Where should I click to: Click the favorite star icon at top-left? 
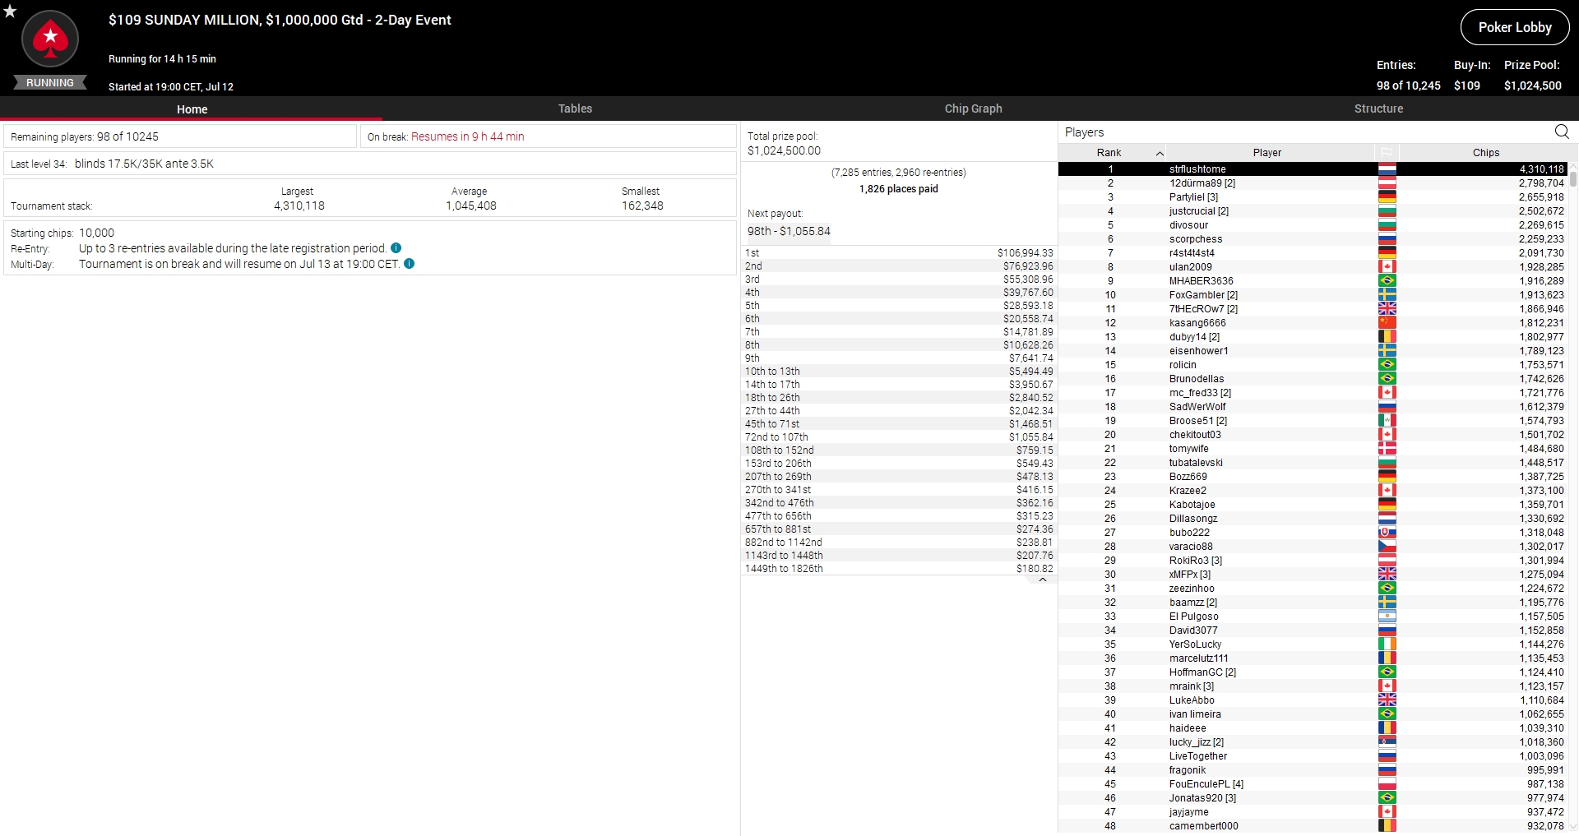pos(10,11)
